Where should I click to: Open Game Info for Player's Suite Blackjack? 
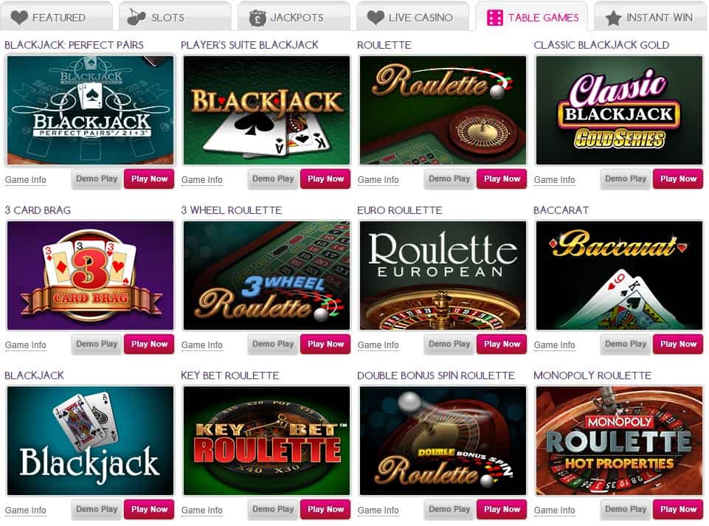201,179
